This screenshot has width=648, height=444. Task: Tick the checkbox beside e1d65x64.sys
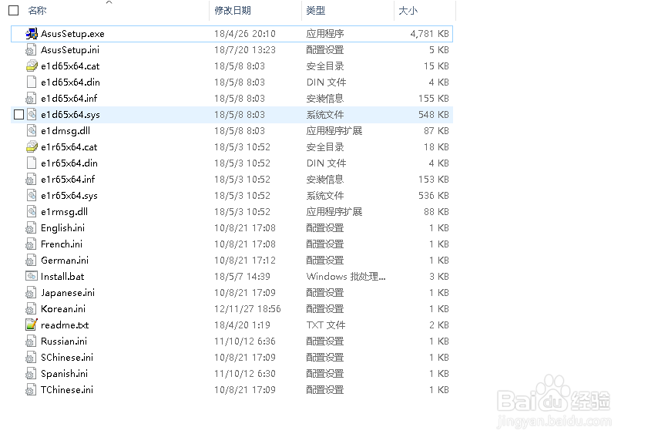18,115
